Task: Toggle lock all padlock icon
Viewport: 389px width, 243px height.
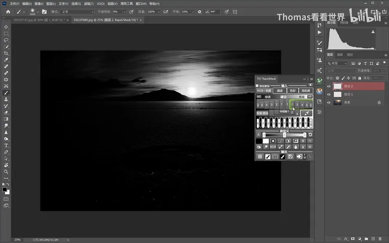Action: (x=360, y=78)
